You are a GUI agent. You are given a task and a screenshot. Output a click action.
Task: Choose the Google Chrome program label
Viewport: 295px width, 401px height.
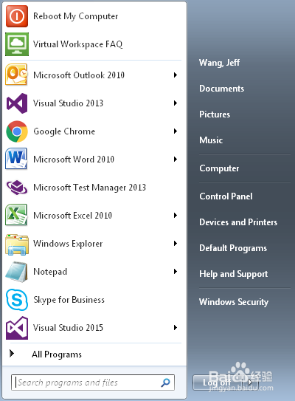click(x=64, y=131)
